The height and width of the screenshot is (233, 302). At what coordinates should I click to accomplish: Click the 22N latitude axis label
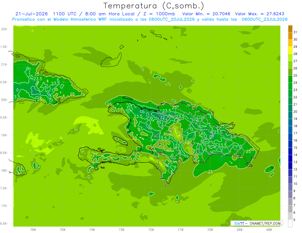pos(4,29)
